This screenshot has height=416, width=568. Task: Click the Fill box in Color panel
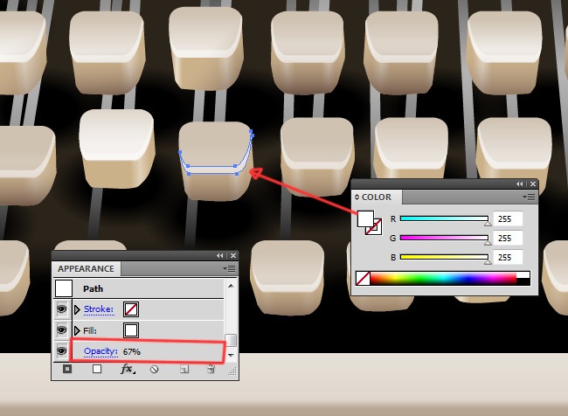click(x=365, y=218)
